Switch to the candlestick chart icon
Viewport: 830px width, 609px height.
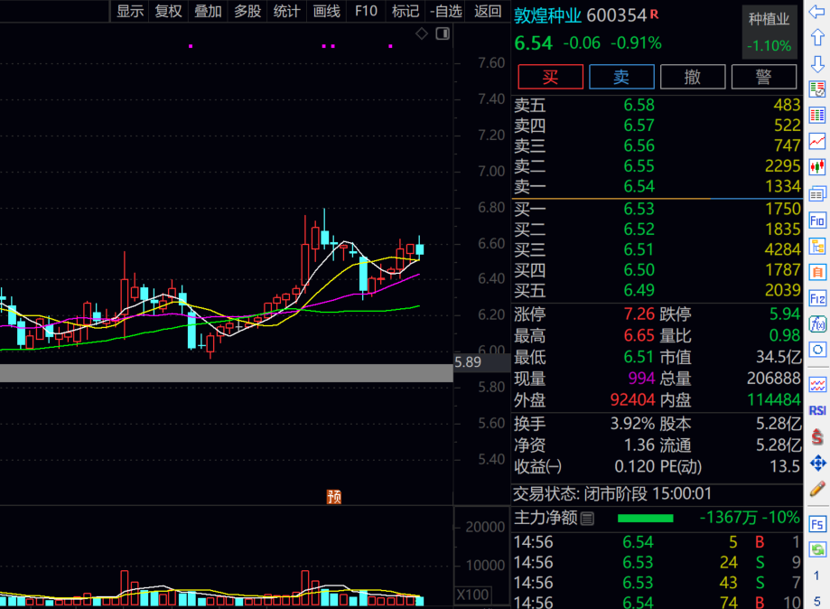pos(816,167)
